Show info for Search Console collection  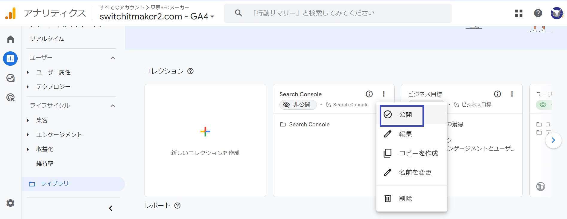[x=369, y=94]
